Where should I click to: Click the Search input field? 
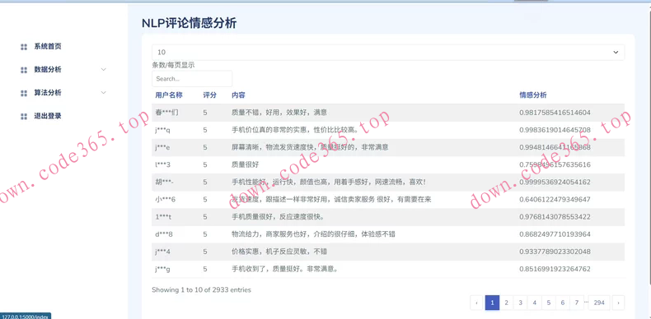click(x=192, y=79)
